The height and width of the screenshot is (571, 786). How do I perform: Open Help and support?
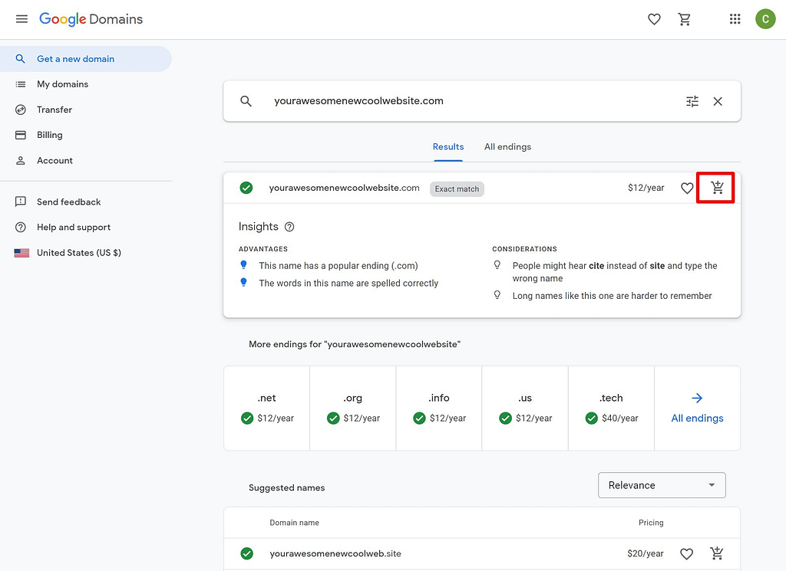pos(74,227)
